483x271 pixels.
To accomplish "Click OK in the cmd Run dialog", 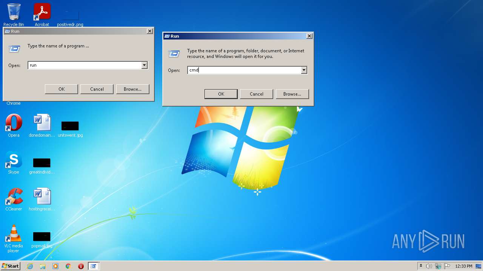I will click(221, 94).
